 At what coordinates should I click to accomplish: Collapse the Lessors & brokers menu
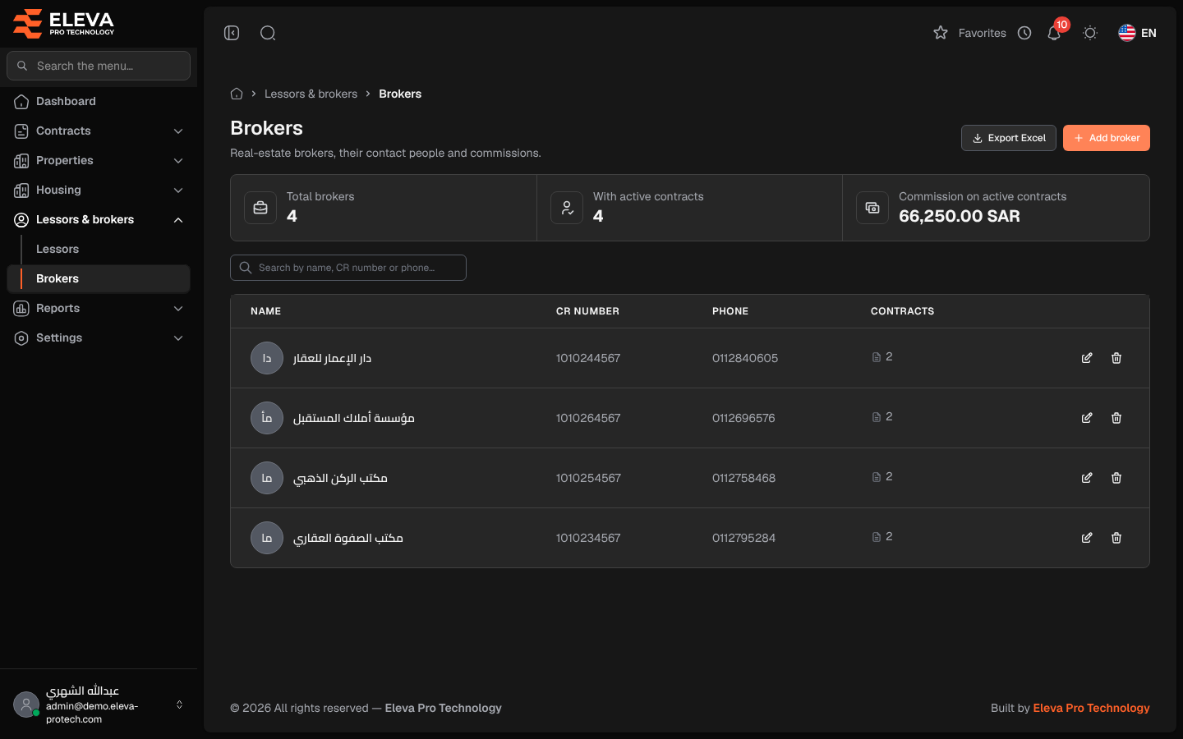[x=99, y=219]
